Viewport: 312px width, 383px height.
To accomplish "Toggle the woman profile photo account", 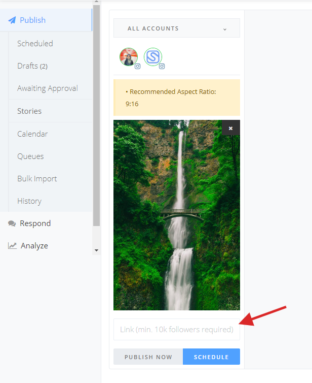I will (129, 57).
